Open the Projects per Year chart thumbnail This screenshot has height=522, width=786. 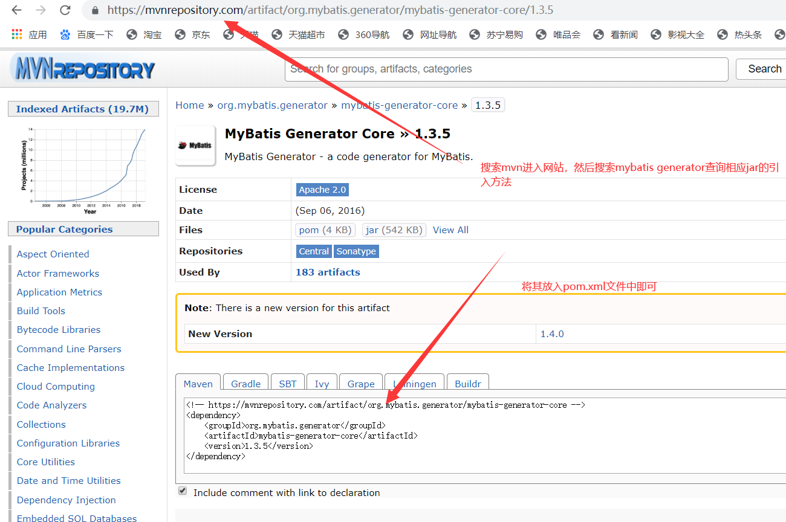tap(83, 170)
